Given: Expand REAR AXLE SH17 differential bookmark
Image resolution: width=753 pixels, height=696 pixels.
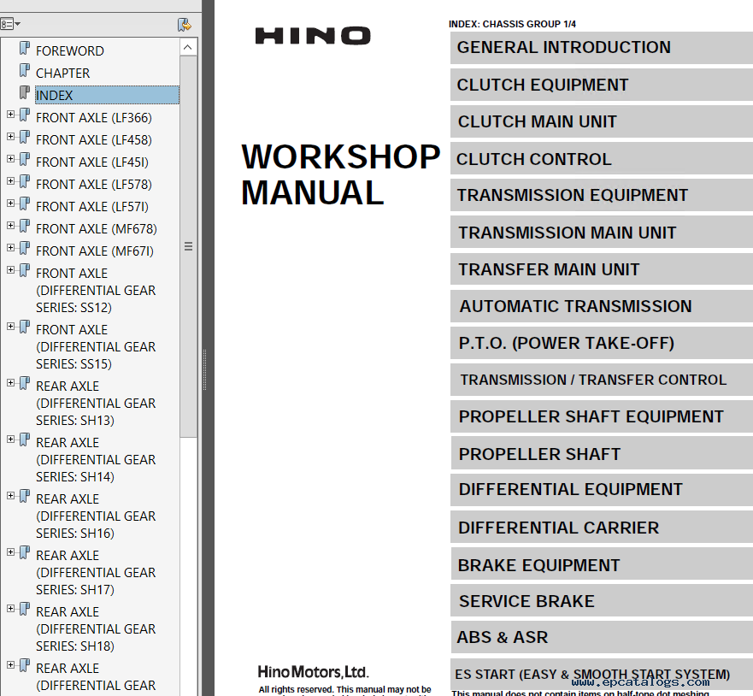Looking at the screenshot, I should point(10,552).
